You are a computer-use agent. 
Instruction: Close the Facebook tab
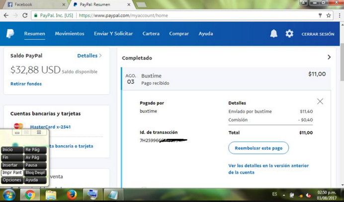[64, 4]
